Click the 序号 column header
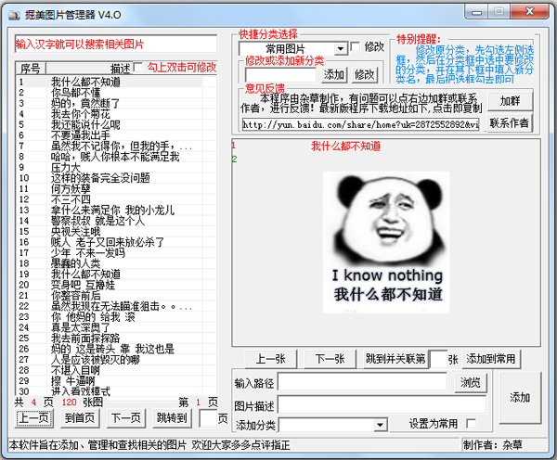The image size is (557, 460). [31, 68]
